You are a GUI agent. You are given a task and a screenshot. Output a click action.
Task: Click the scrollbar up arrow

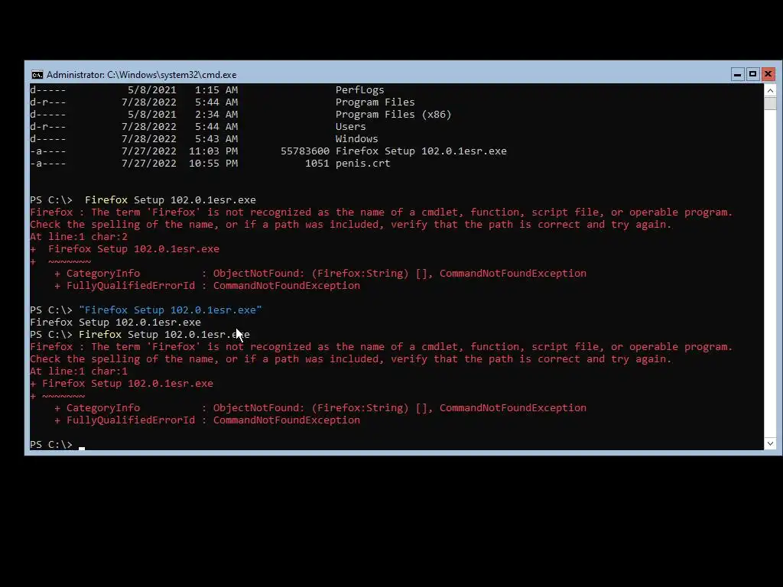pos(770,90)
